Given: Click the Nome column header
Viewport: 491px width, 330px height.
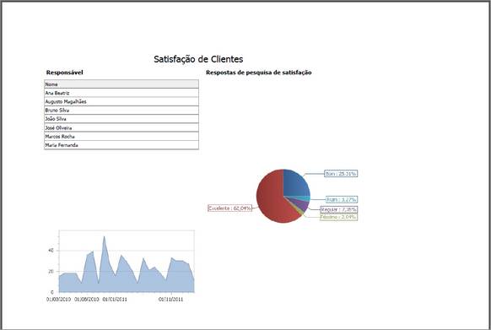Looking at the screenshot, I should (121, 84).
